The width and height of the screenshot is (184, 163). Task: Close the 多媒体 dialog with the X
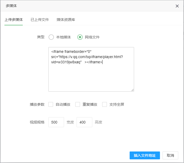click(x=177, y=6)
